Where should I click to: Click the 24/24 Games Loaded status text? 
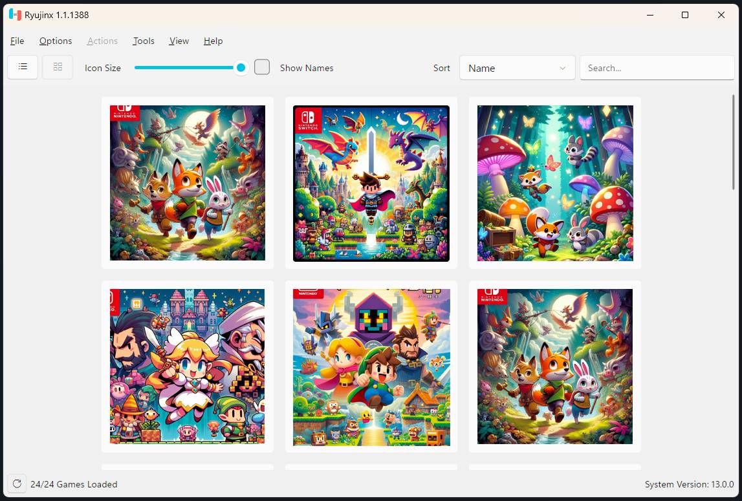click(74, 484)
